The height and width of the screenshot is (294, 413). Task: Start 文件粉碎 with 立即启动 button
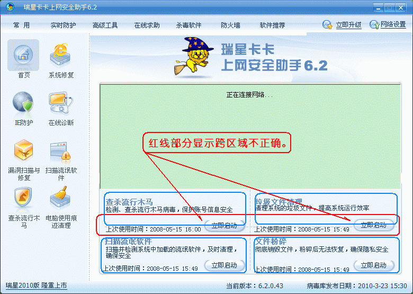pyautogui.click(x=373, y=265)
